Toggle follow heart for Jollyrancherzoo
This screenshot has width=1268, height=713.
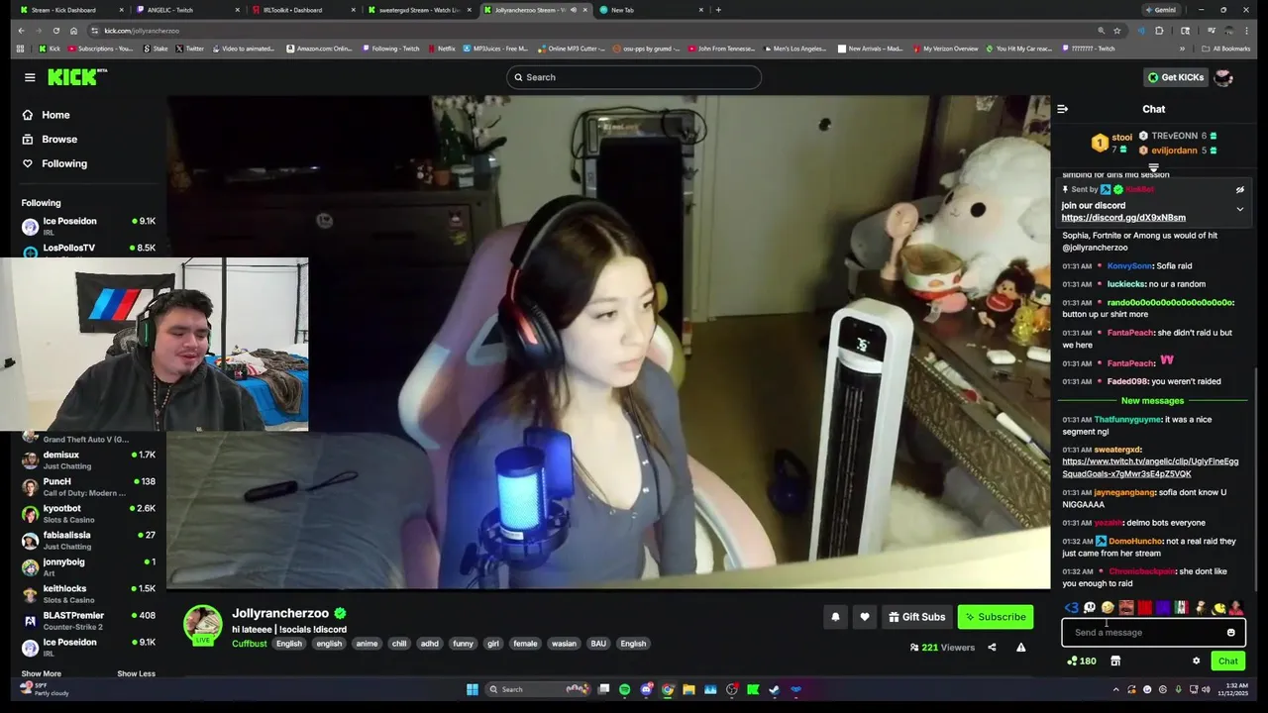tap(864, 617)
